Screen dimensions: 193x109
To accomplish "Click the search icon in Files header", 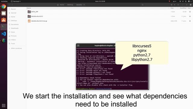I will tap(143, 5).
